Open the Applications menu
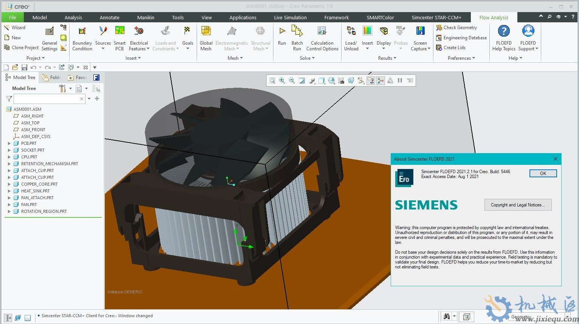 pos(243,17)
